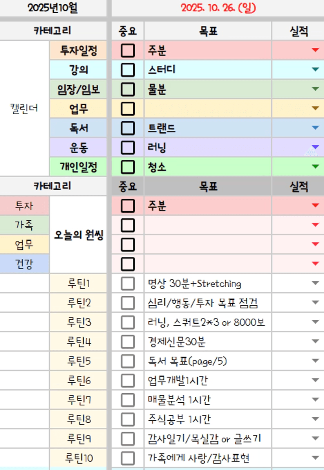The image size is (324, 470).
Task: Open 실적 dropdown for 루틴9
Action: [x=315, y=439]
